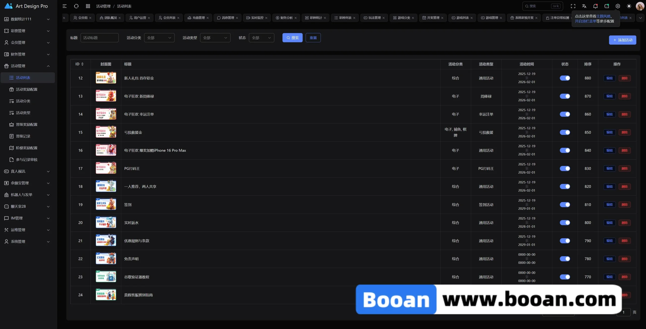Open the quick-entry grid icon
The height and width of the screenshot is (329, 646).
88,6
